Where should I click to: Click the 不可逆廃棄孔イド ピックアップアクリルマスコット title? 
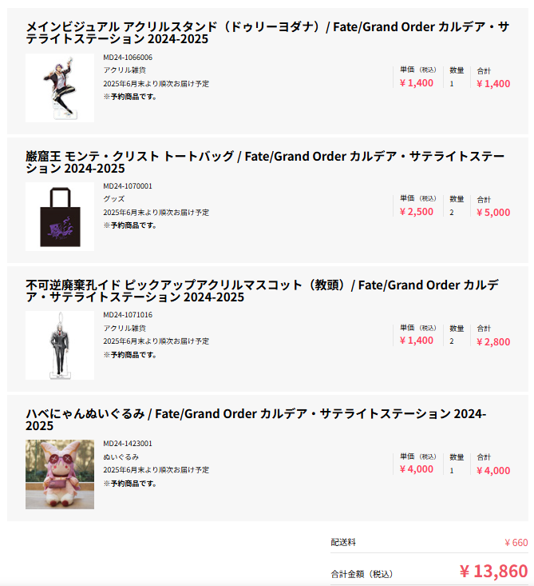click(263, 291)
